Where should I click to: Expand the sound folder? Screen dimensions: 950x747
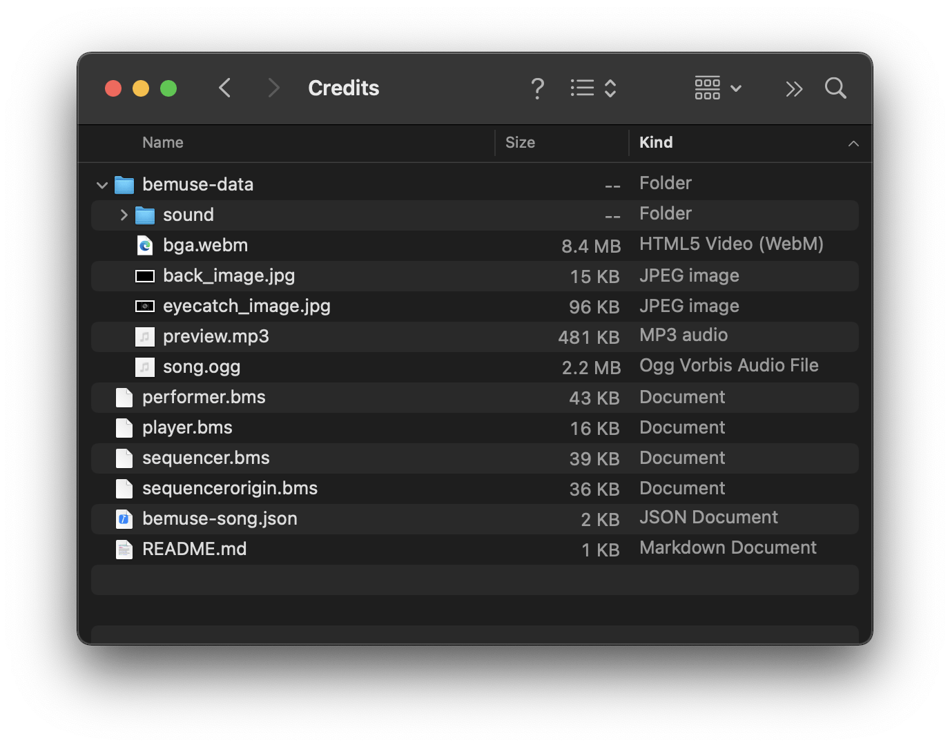coord(123,215)
